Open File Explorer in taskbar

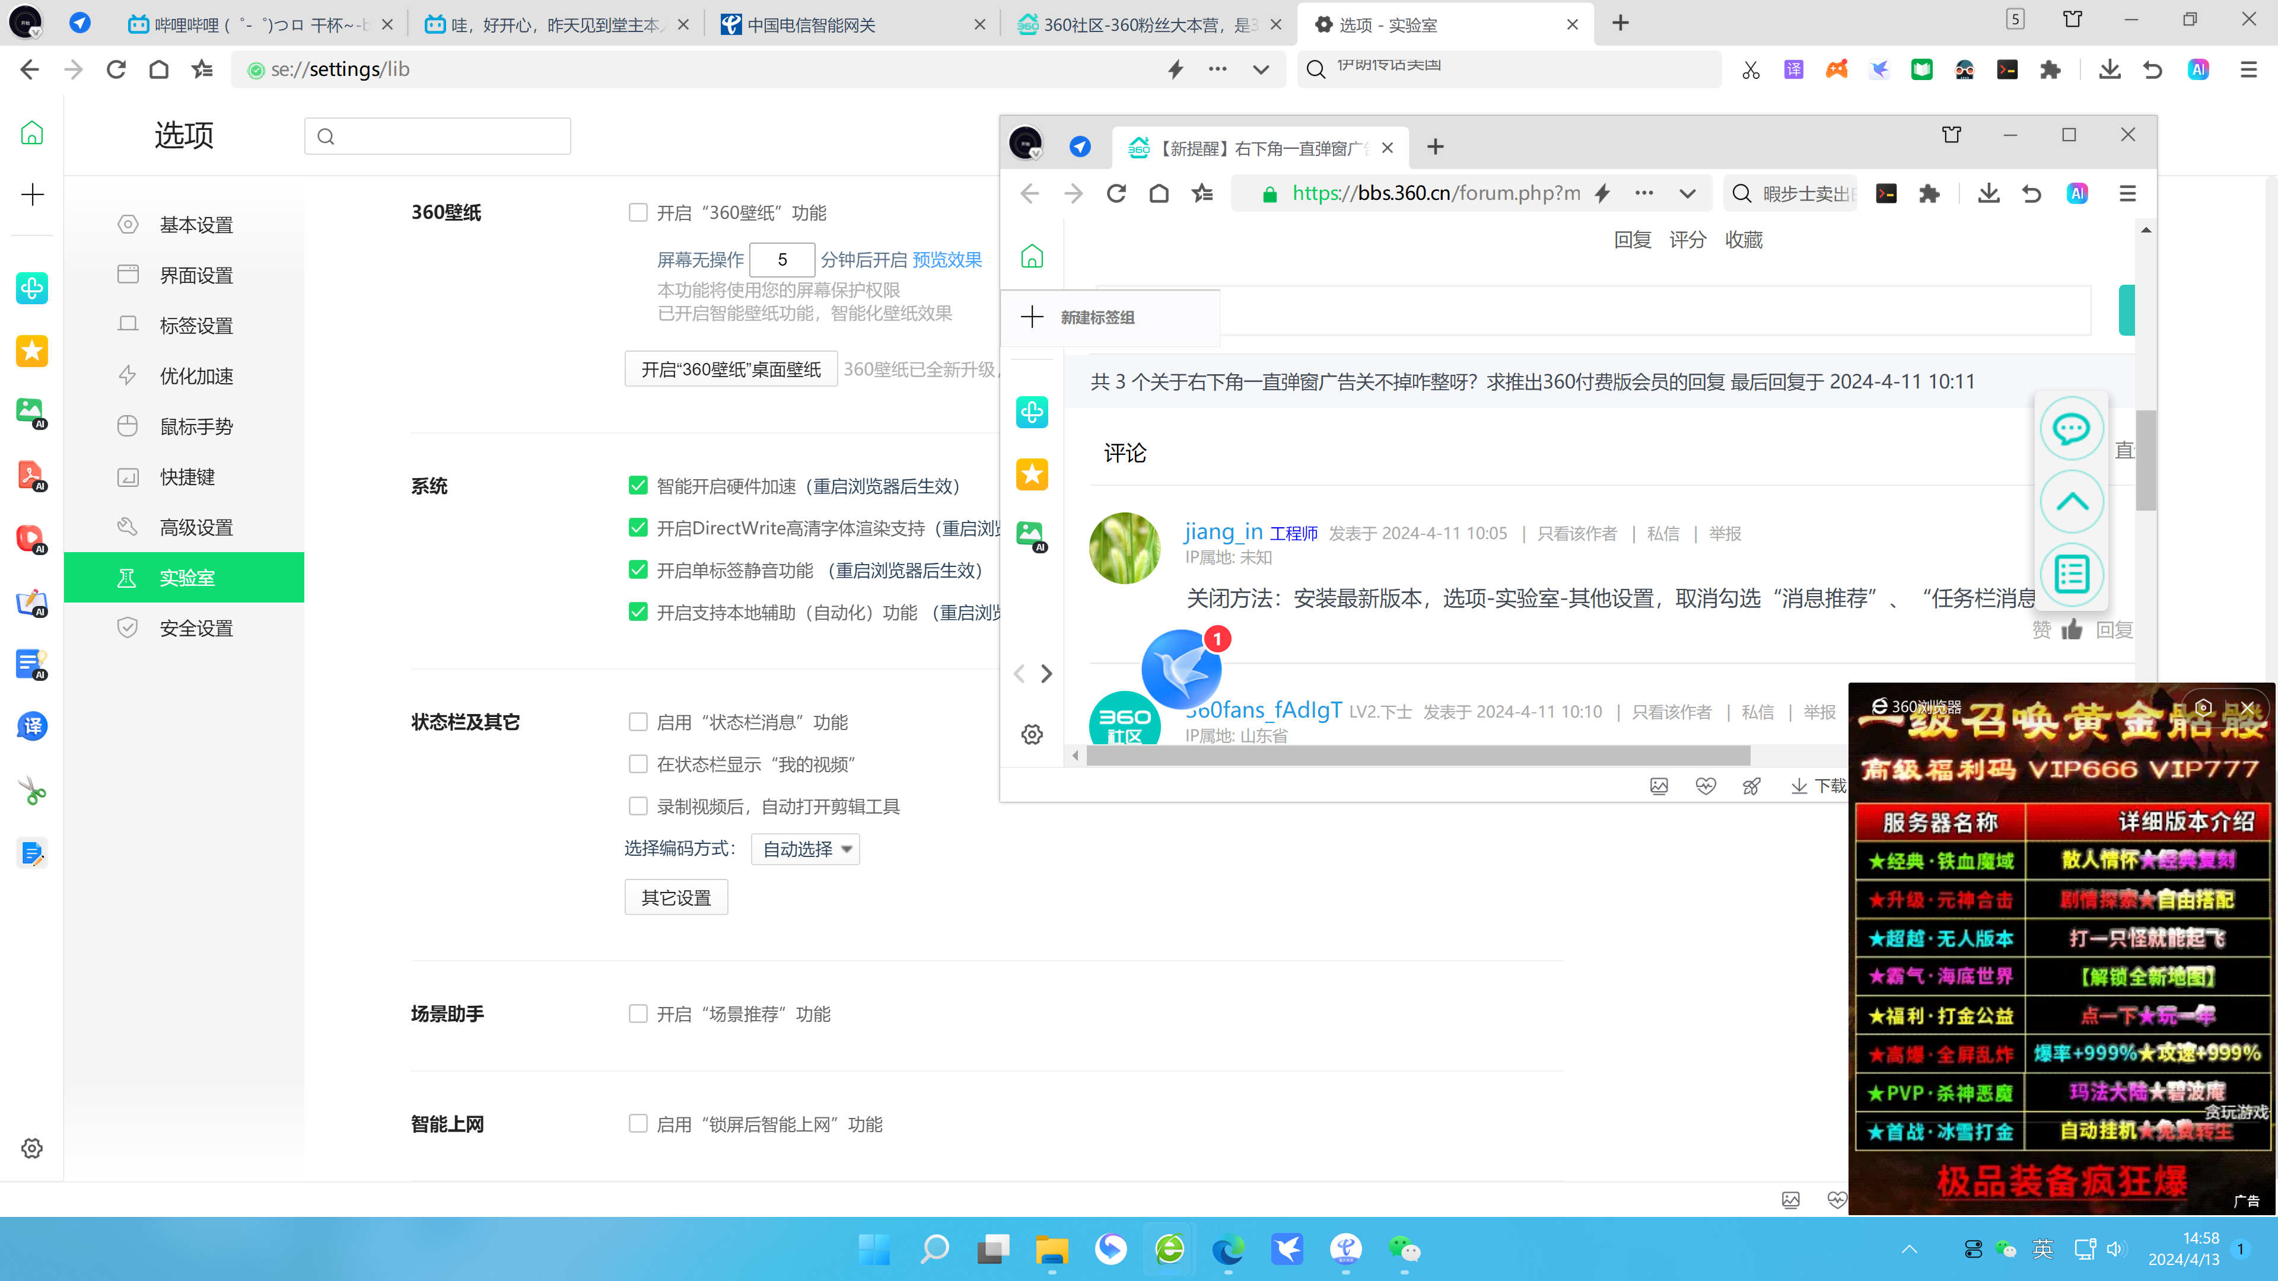tap(1051, 1249)
